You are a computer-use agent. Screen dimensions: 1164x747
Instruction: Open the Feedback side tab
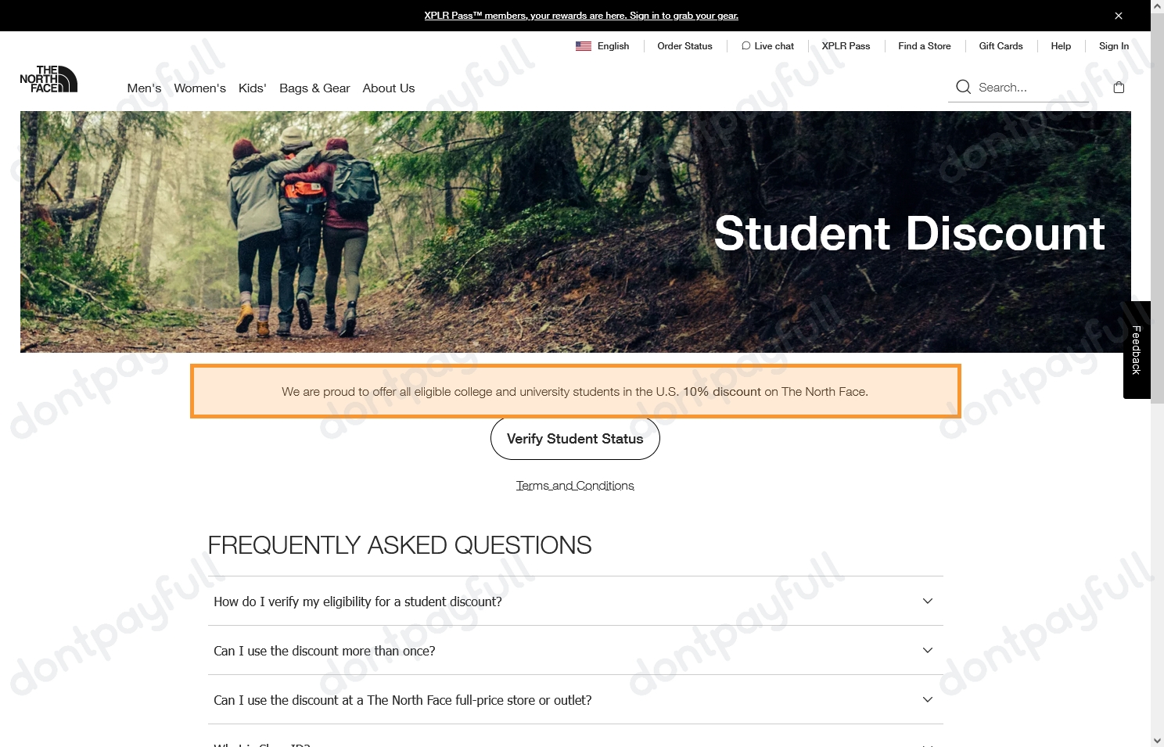1137,350
